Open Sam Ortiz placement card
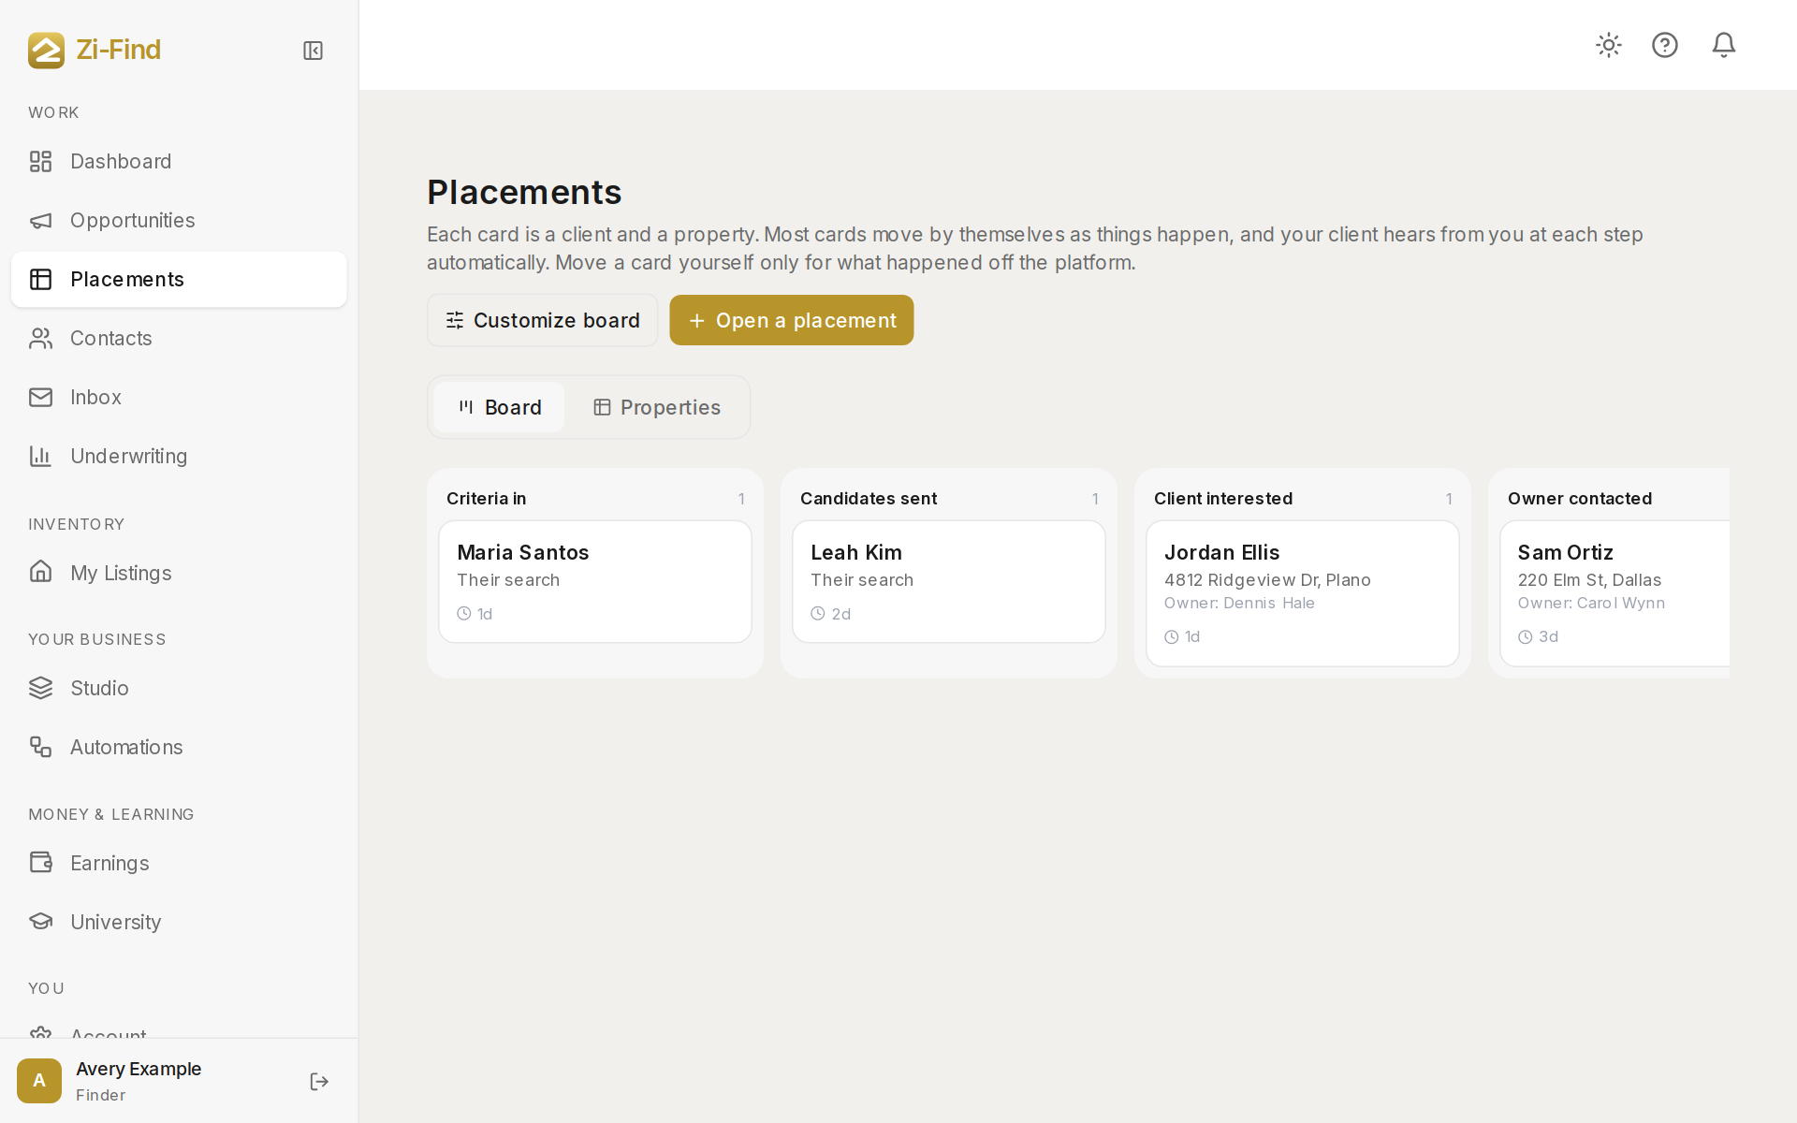The image size is (1797, 1123). pyautogui.click(x=1614, y=593)
